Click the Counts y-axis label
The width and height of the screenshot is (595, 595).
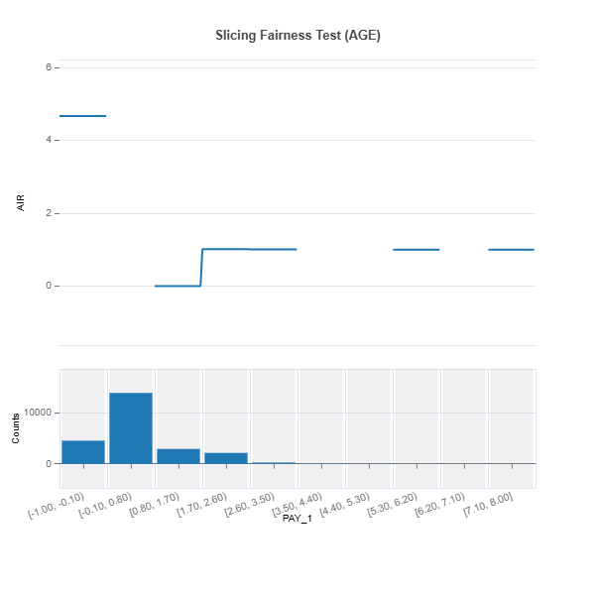click(15, 428)
